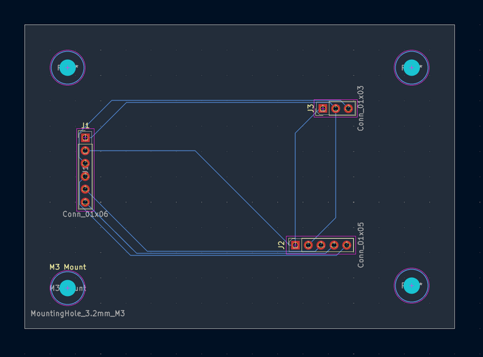Select the mounting hole nearest connector J3
Viewport: 483px width, 357px height.
pyautogui.click(x=412, y=68)
